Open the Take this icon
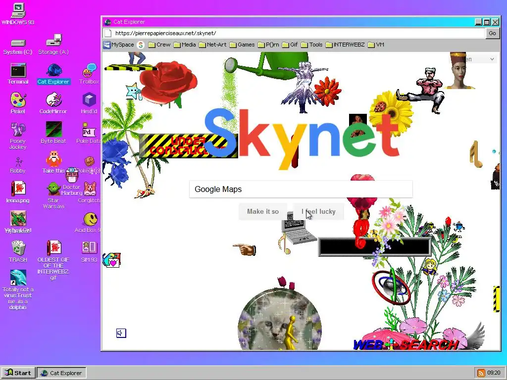The height and width of the screenshot is (380, 507). tap(53, 162)
